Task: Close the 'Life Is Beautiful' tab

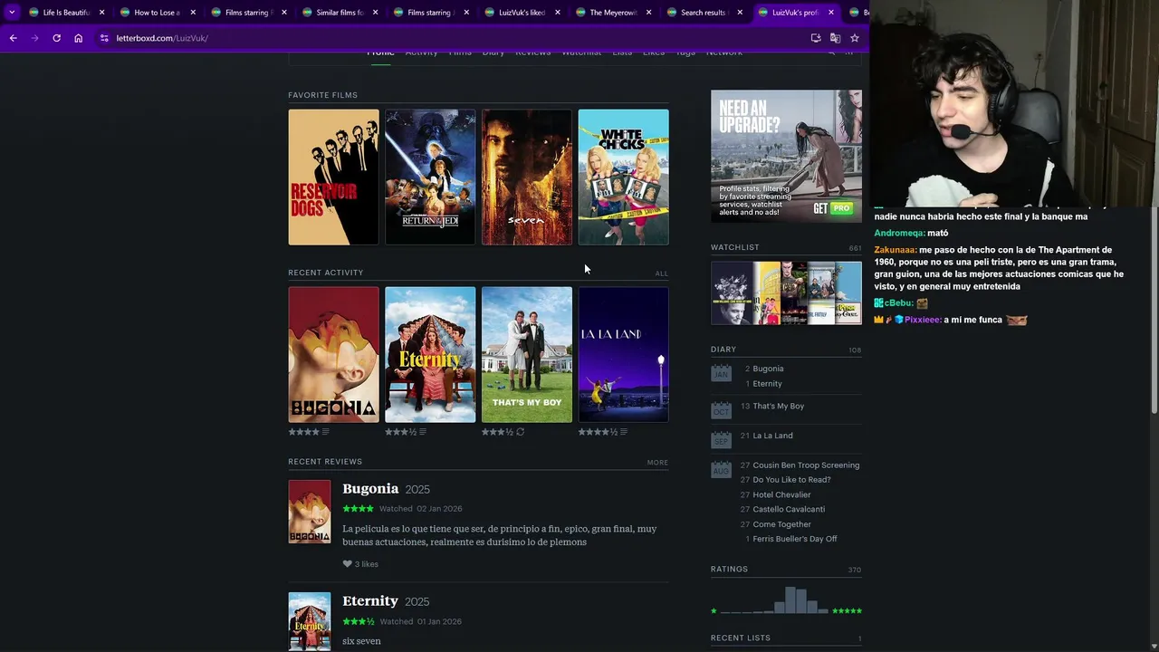Action: point(102,13)
